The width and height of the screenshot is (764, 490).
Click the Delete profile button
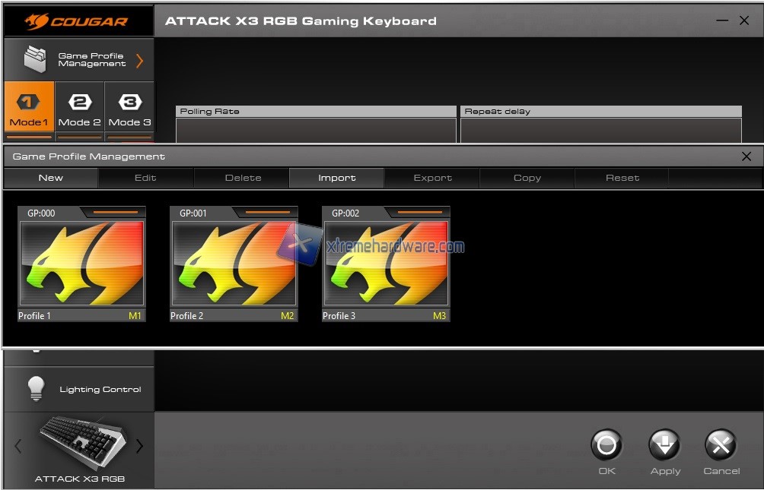click(243, 178)
